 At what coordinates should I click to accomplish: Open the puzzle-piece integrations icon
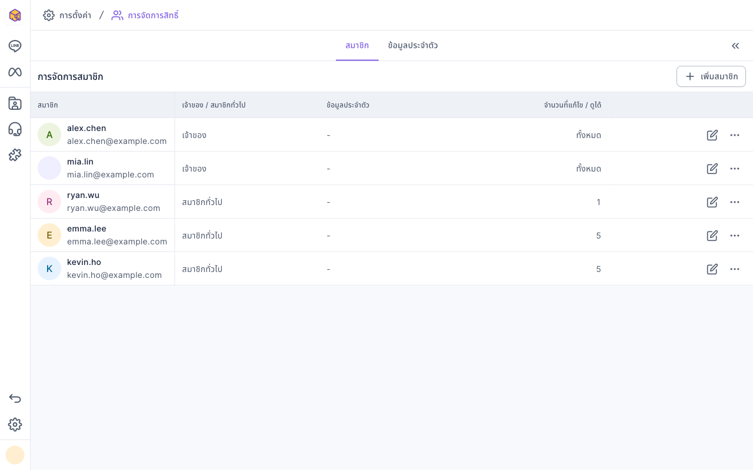[x=15, y=155]
